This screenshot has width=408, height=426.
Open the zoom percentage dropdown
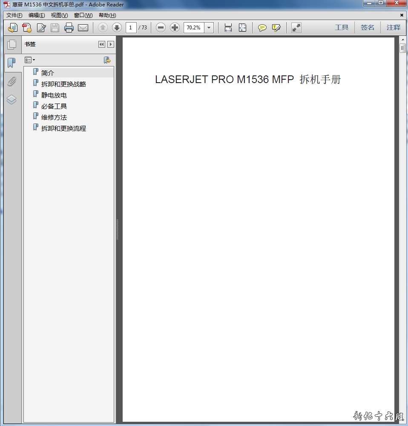(209, 28)
